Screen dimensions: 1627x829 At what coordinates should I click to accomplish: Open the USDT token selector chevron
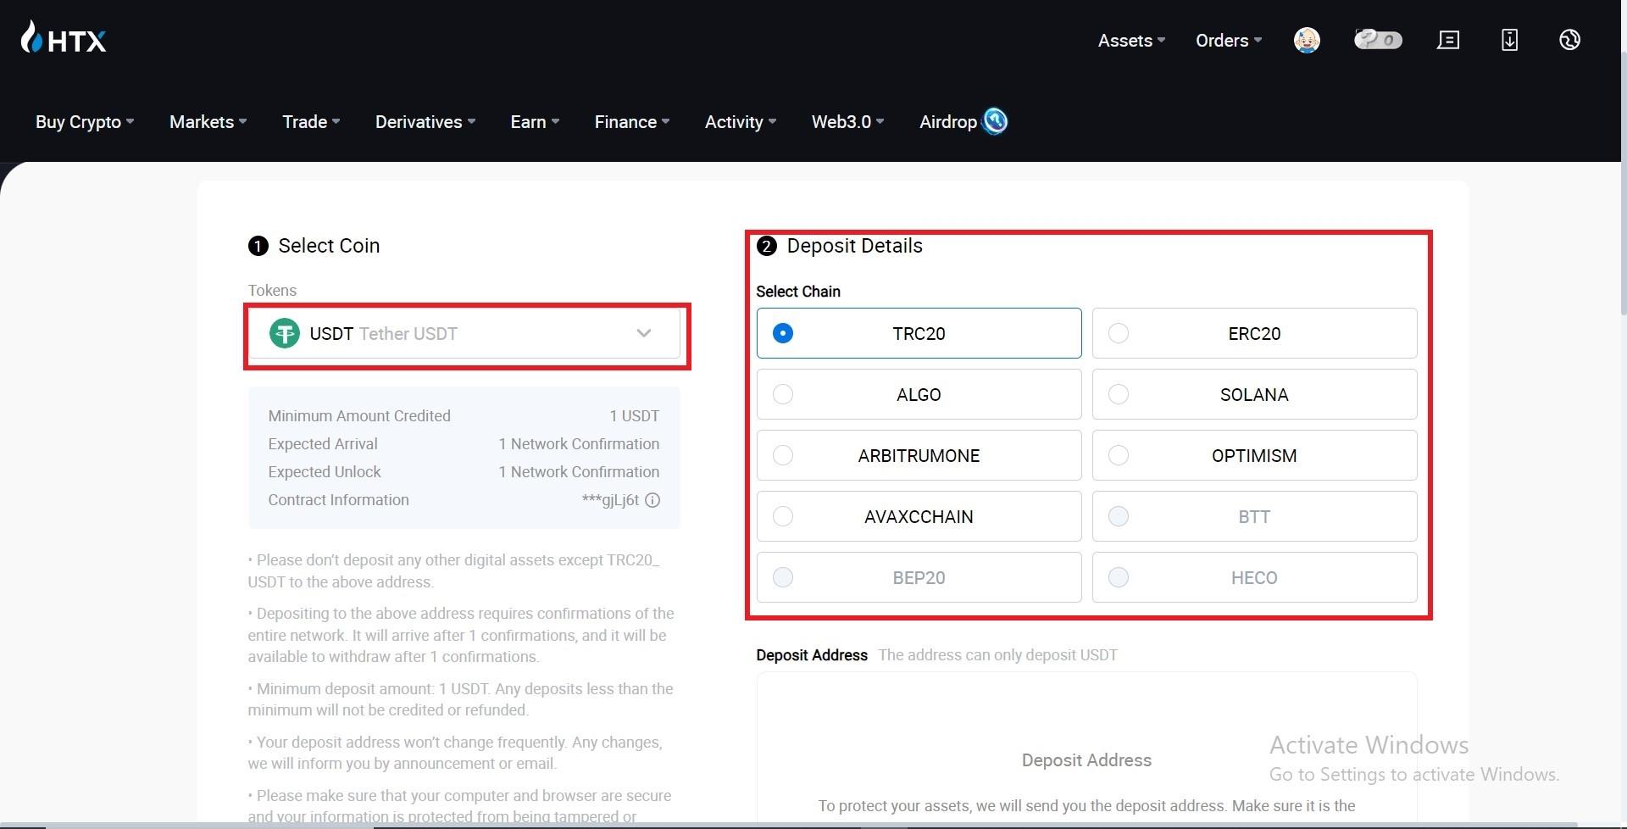(x=644, y=333)
